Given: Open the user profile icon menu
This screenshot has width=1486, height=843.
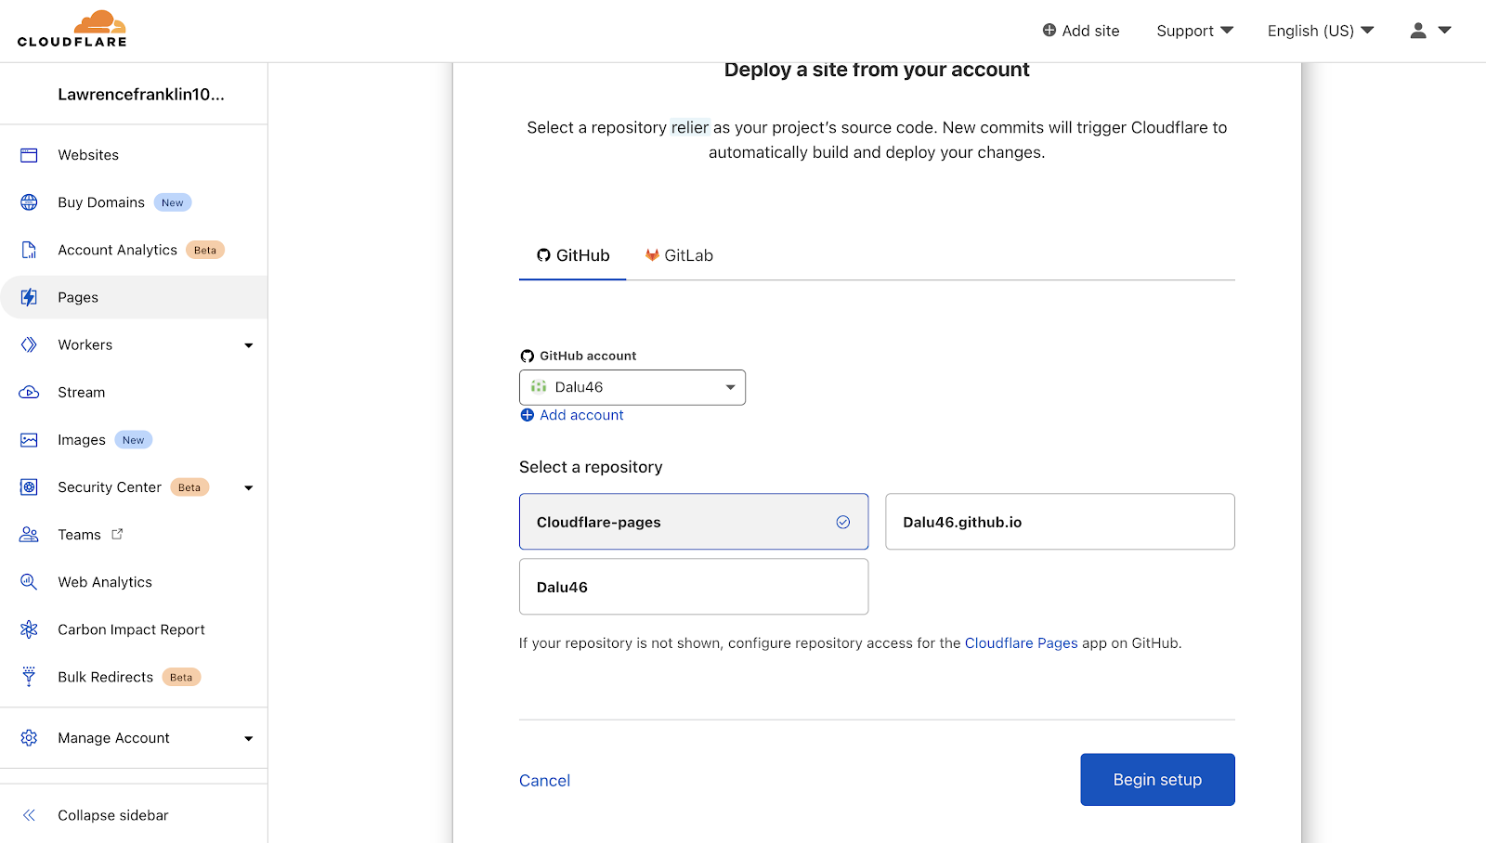Looking at the screenshot, I should coord(1418,31).
